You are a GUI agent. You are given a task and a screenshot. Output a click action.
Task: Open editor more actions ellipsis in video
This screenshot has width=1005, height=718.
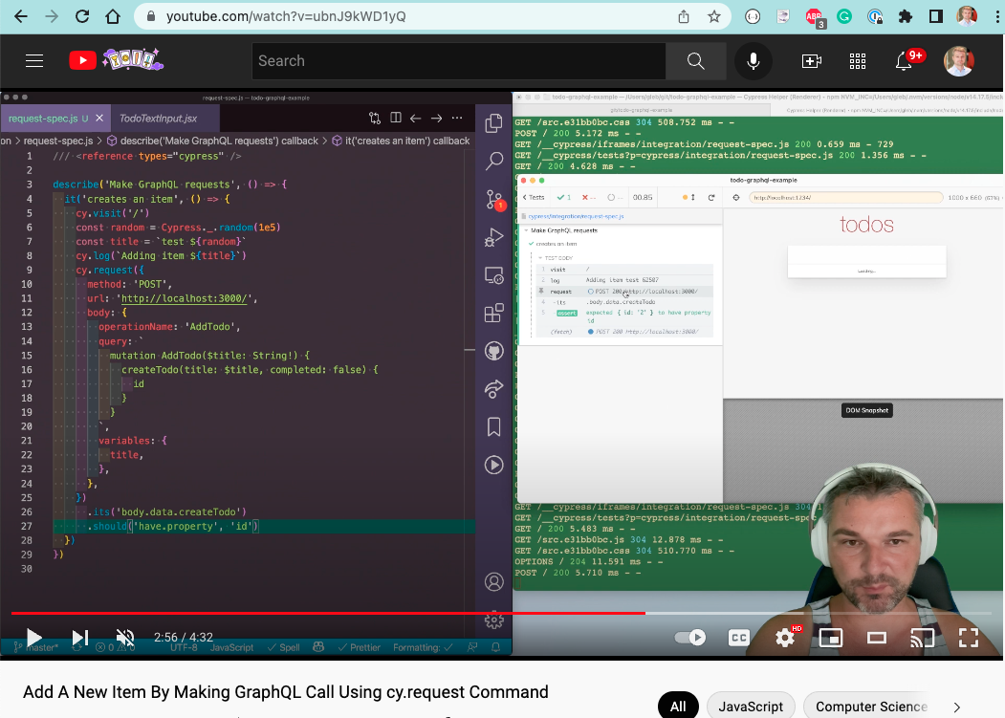457,118
